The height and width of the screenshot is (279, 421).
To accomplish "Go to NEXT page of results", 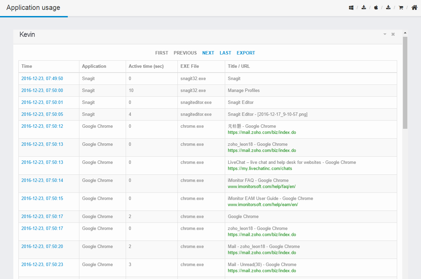I will pyautogui.click(x=208, y=53).
